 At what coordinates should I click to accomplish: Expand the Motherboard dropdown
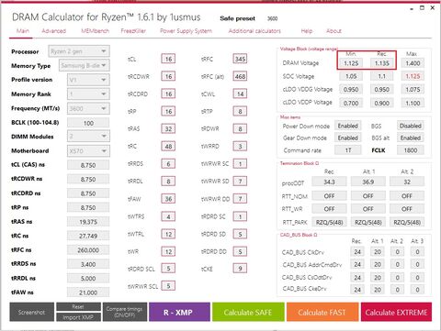(x=88, y=150)
